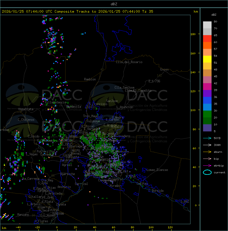The image size is (228, 231).
Task: Click the 'Villavicencio' place label
Action: 55,102
